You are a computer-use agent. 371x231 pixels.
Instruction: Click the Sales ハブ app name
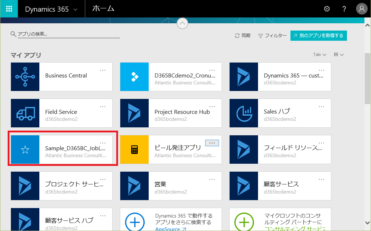pos(277,111)
